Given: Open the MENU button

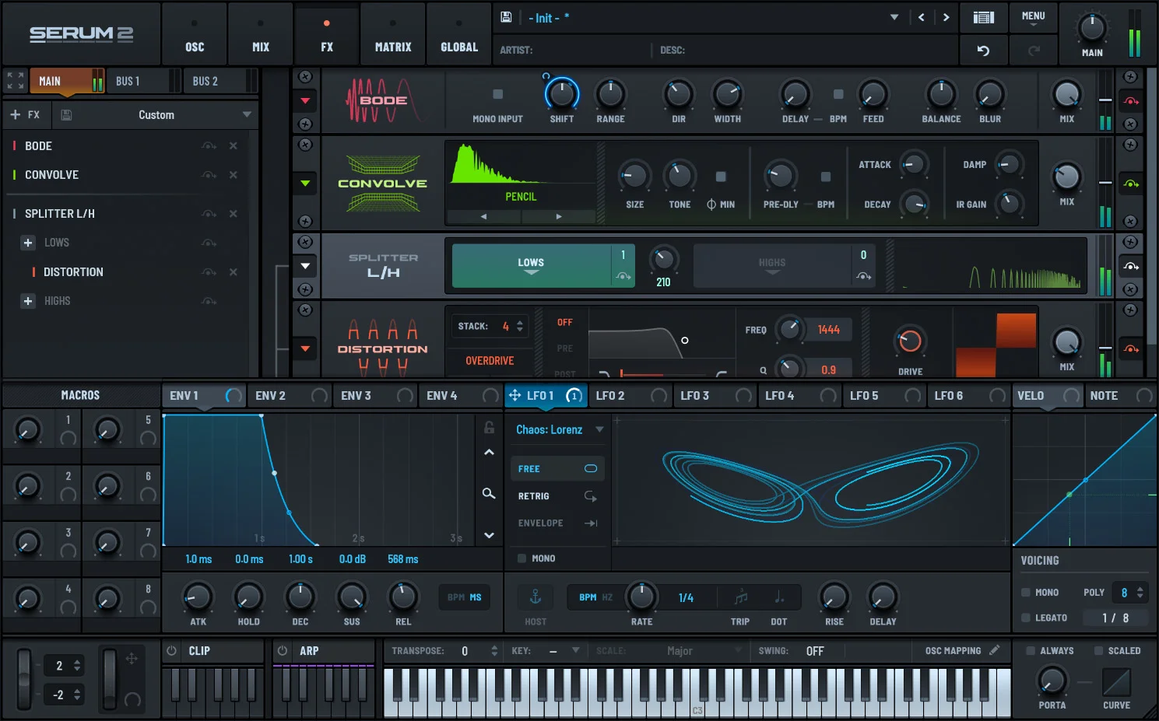Looking at the screenshot, I should 1033,18.
